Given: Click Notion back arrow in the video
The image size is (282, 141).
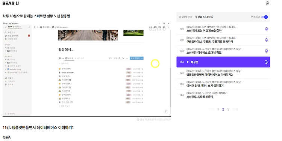Looking at the screenshot, I should 35,27.
